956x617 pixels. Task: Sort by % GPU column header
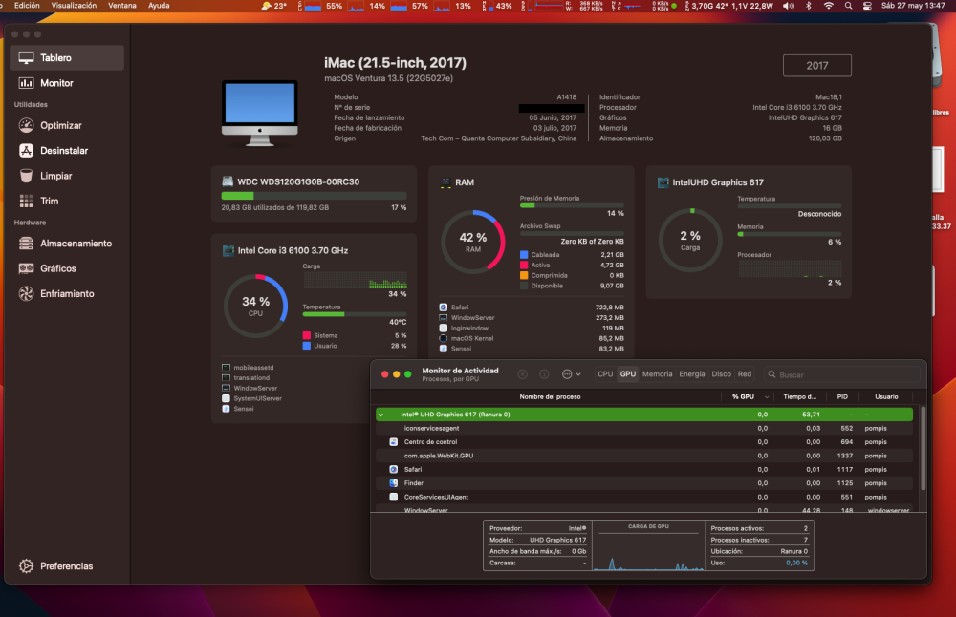(x=747, y=396)
